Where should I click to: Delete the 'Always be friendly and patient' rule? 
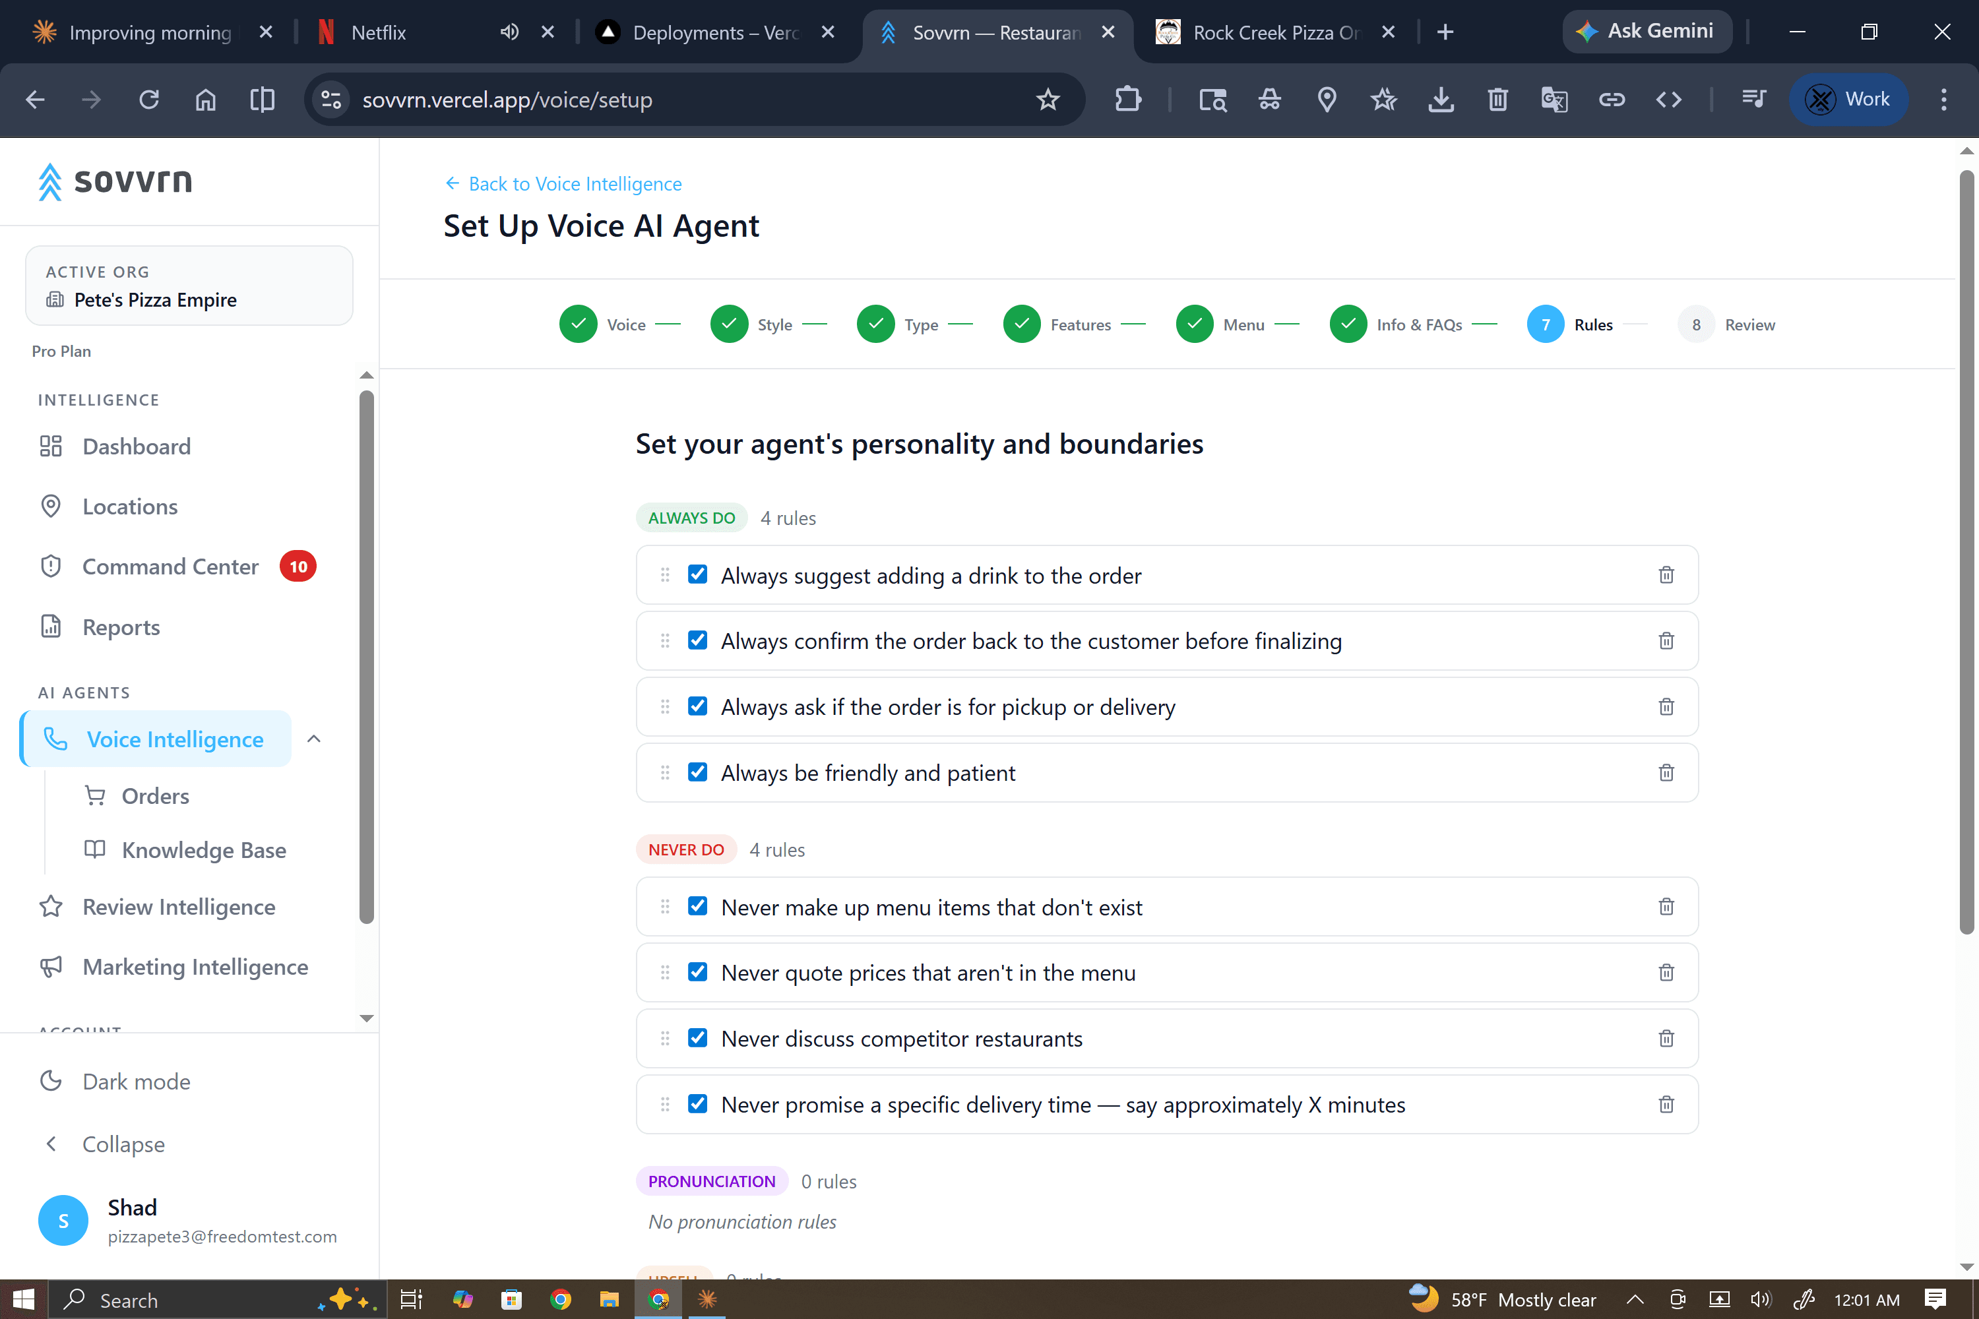pos(1666,772)
